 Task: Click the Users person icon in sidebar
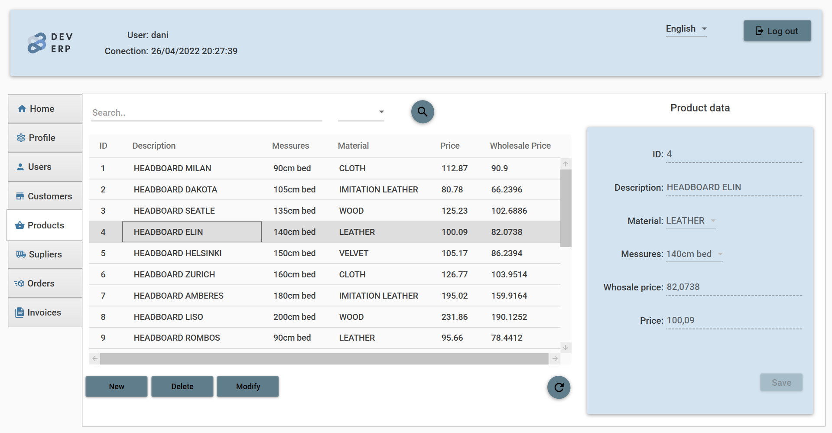click(x=21, y=166)
